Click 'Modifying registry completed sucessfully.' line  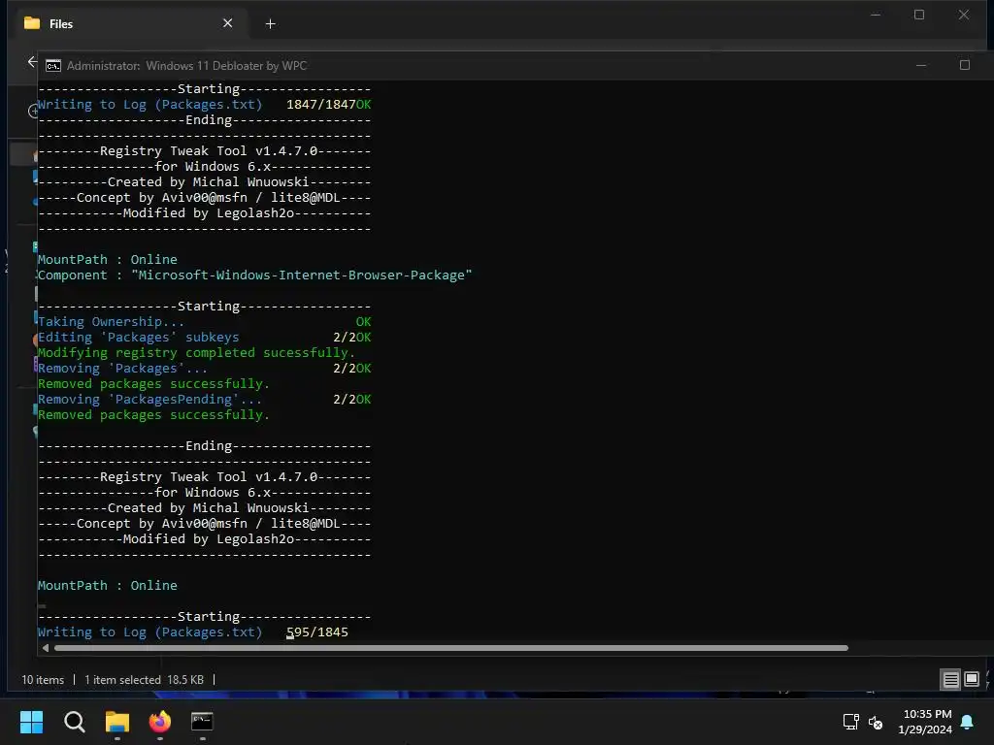196,353
